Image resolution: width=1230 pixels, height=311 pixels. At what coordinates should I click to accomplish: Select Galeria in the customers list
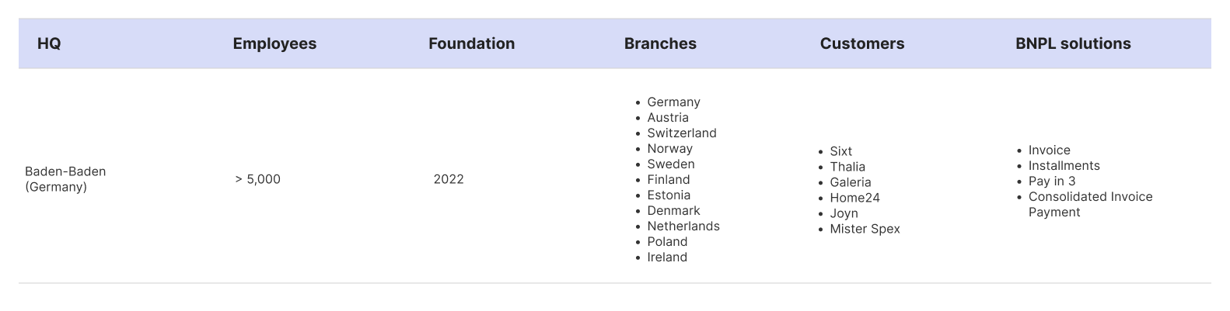pos(851,182)
